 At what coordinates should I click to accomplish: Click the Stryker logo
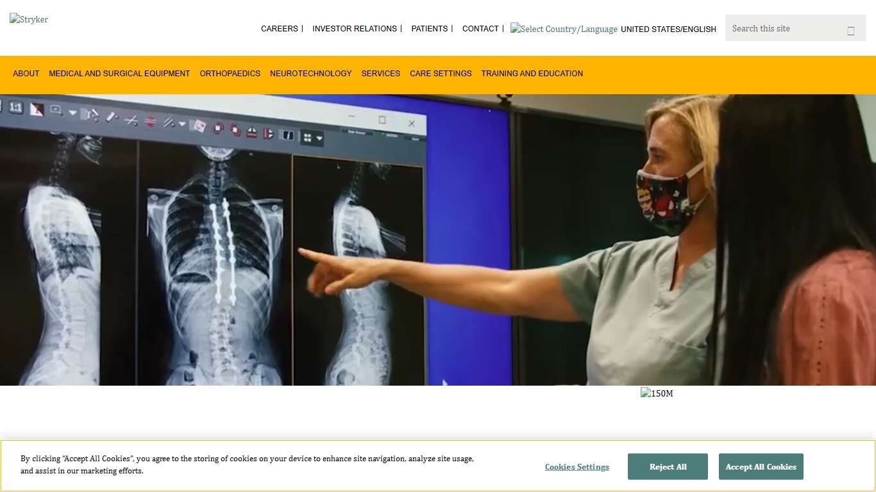pos(28,19)
